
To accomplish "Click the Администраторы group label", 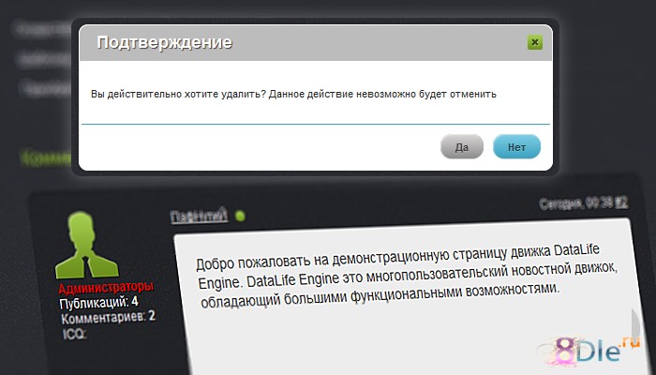I will [x=106, y=288].
